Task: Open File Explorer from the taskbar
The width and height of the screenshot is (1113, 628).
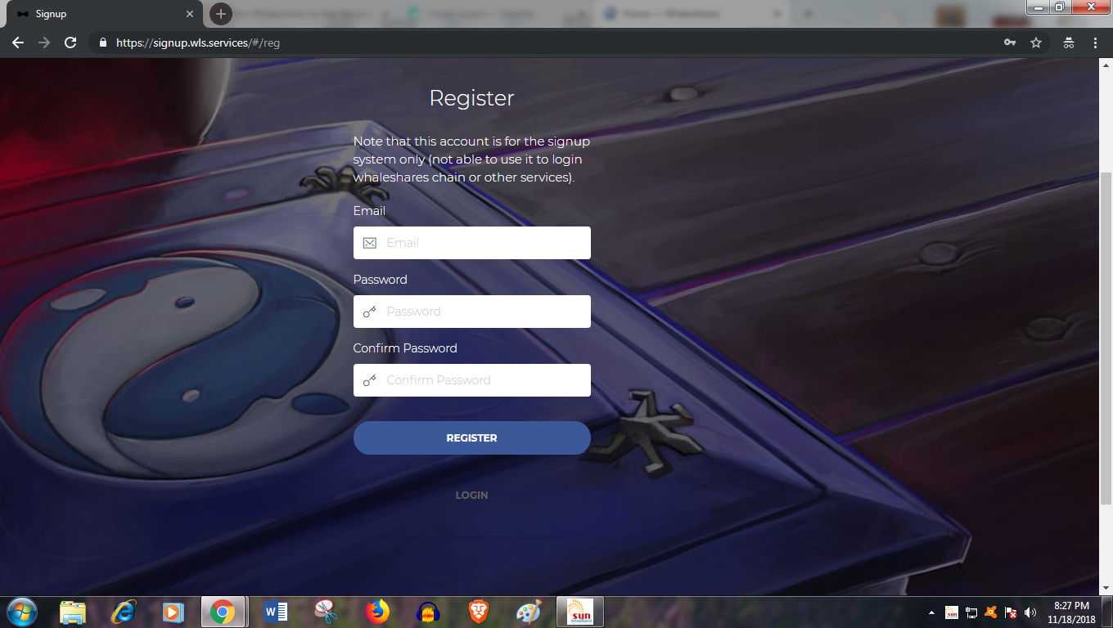Action: [x=73, y=612]
